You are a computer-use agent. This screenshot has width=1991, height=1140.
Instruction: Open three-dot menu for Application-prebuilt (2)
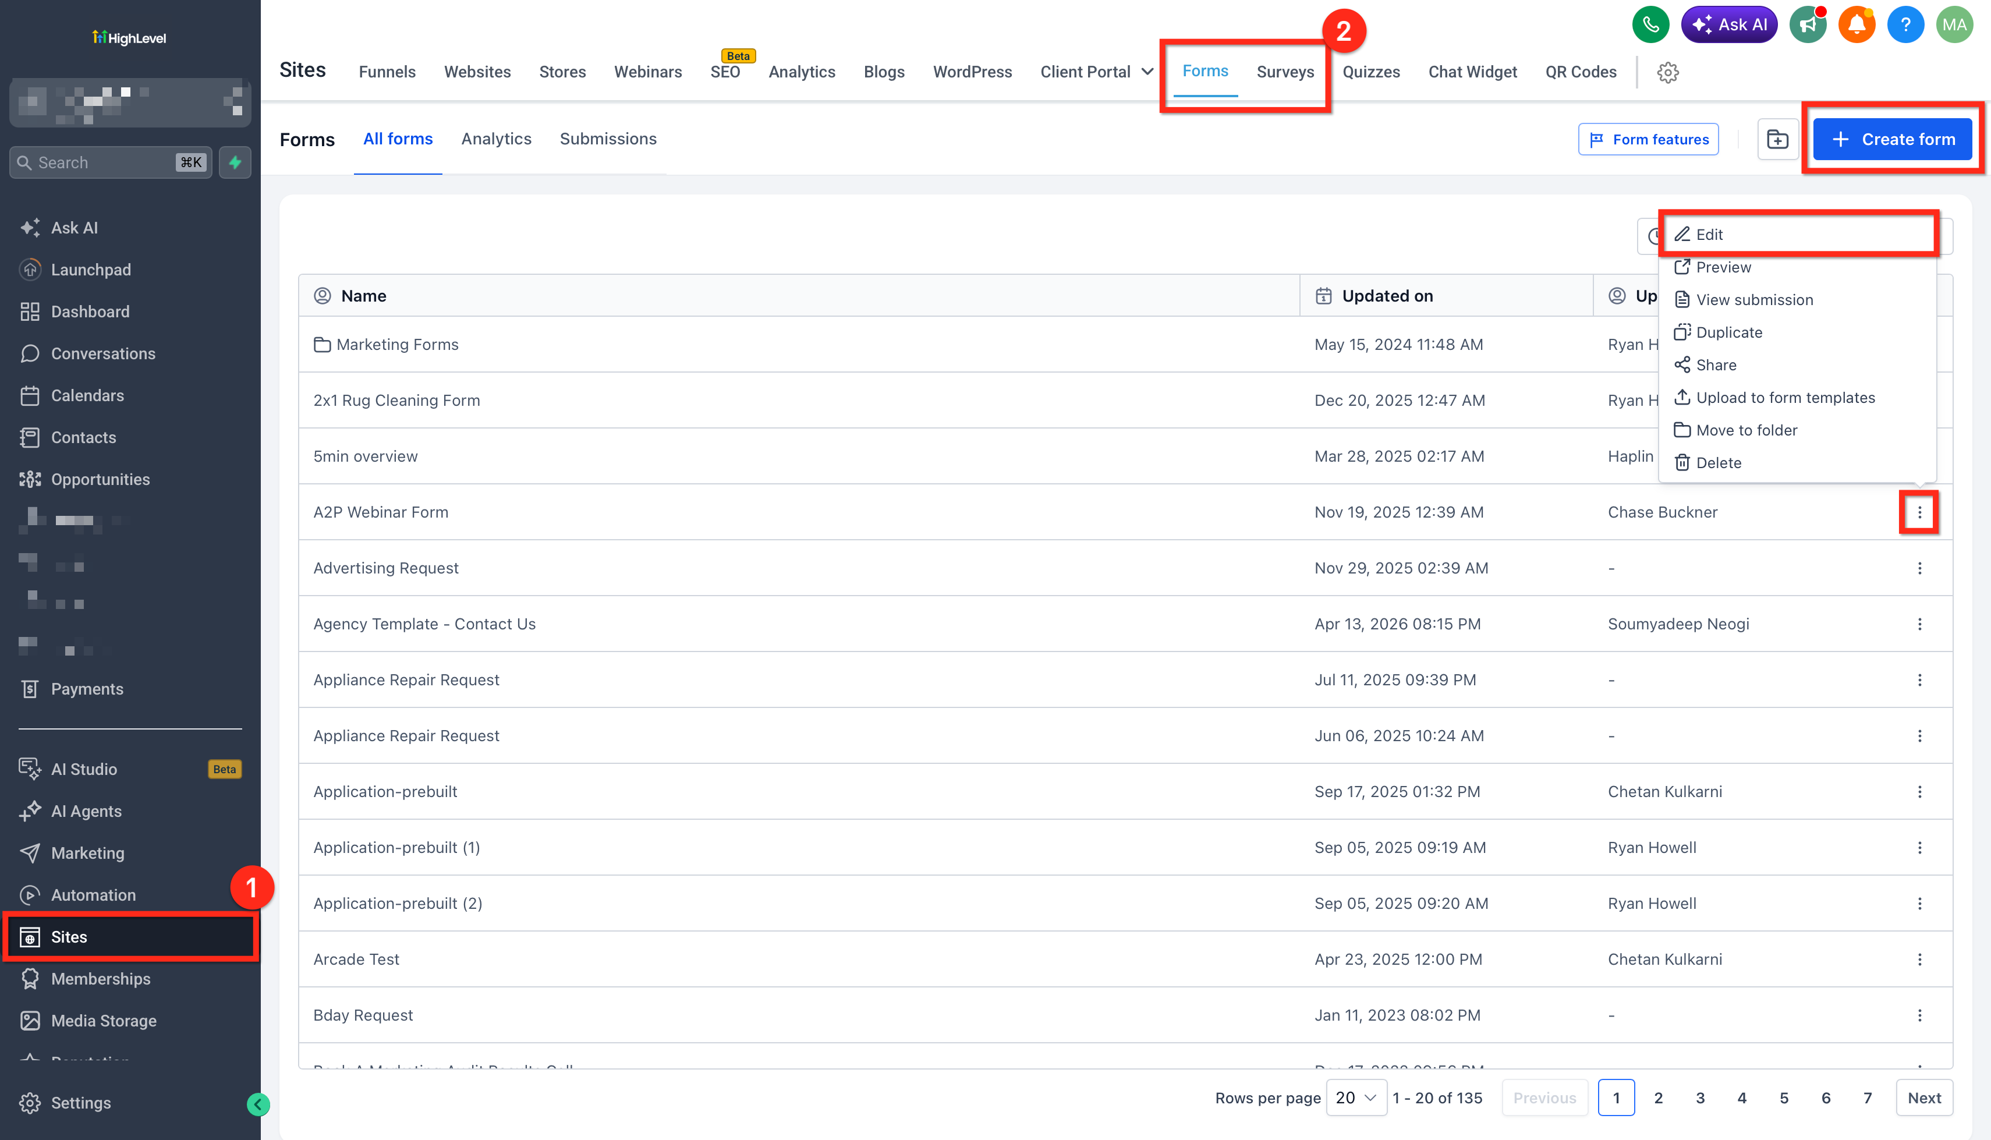[x=1919, y=904]
